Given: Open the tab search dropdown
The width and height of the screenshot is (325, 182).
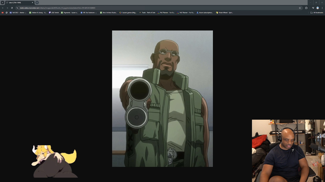Looking at the screenshot, I should [x=3, y=3].
